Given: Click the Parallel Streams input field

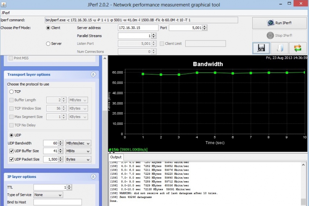Looking at the screenshot, I should [135, 36].
